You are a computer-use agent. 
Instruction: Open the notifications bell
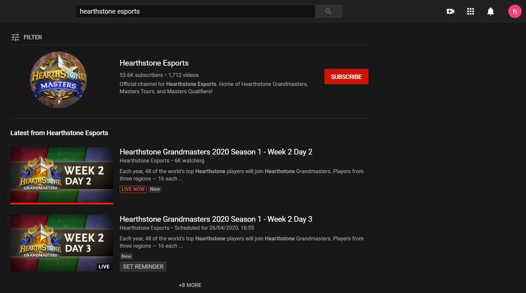click(x=490, y=11)
